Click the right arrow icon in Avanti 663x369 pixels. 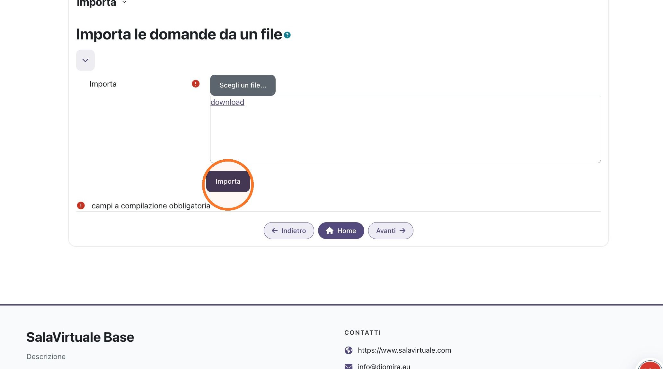pyautogui.click(x=402, y=231)
